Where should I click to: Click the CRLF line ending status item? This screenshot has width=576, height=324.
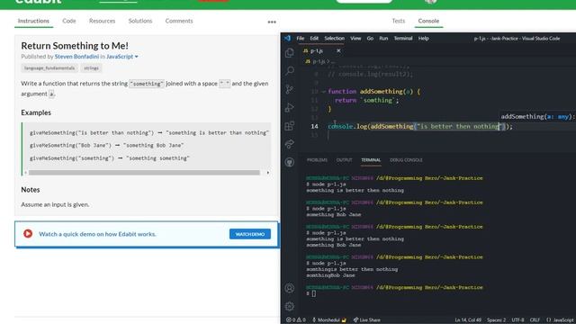pos(535,320)
